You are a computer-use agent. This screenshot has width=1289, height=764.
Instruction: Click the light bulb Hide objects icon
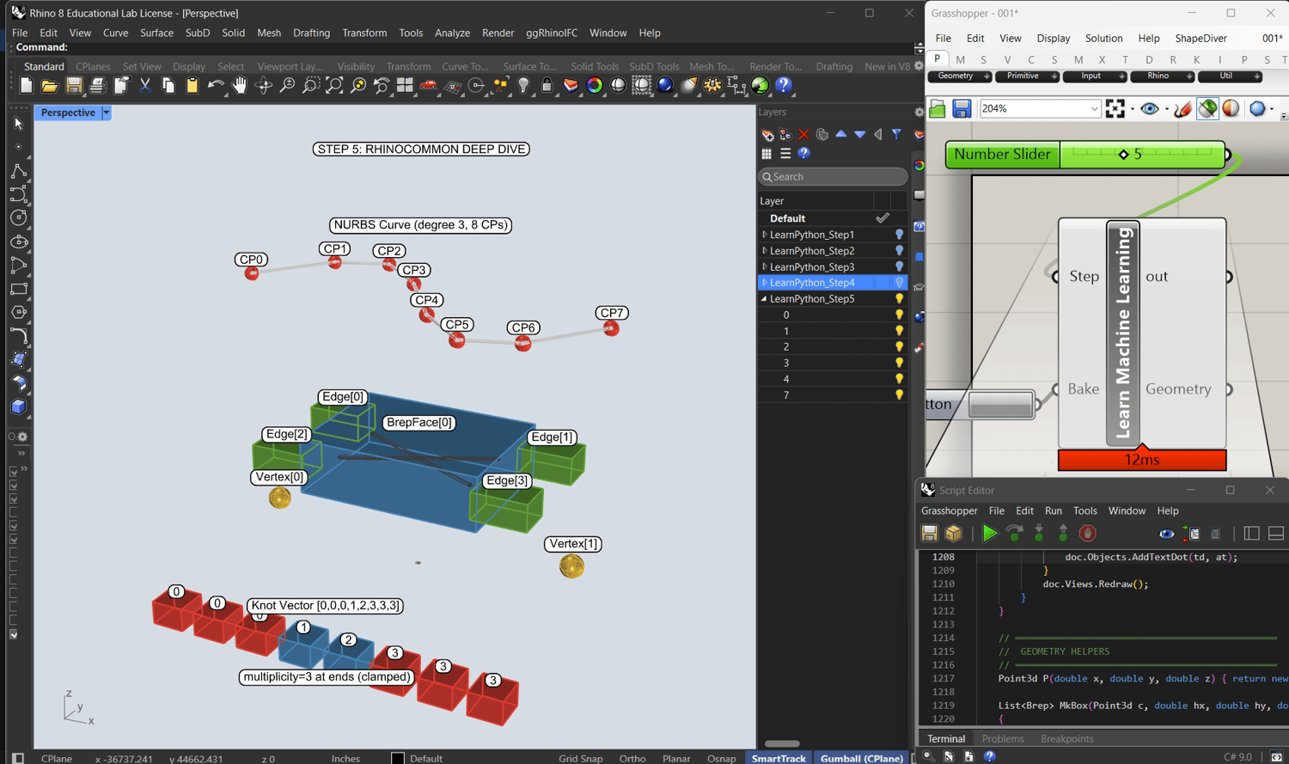click(x=523, y=85)
